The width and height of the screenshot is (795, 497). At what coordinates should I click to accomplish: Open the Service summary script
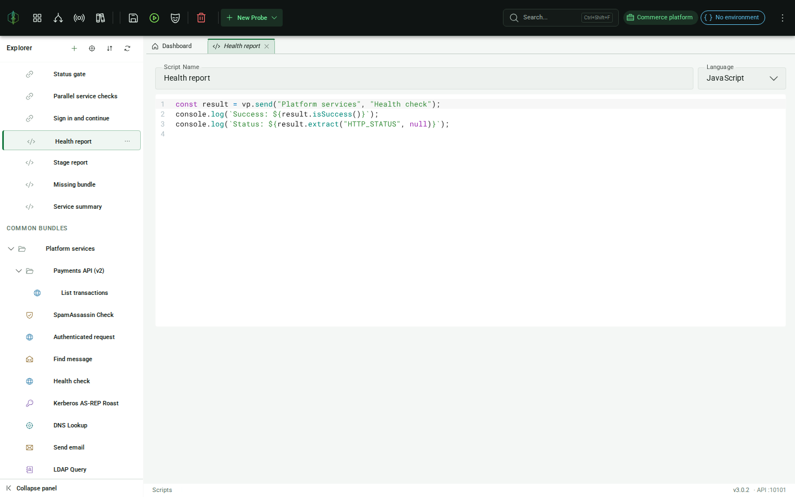point(71,207)
